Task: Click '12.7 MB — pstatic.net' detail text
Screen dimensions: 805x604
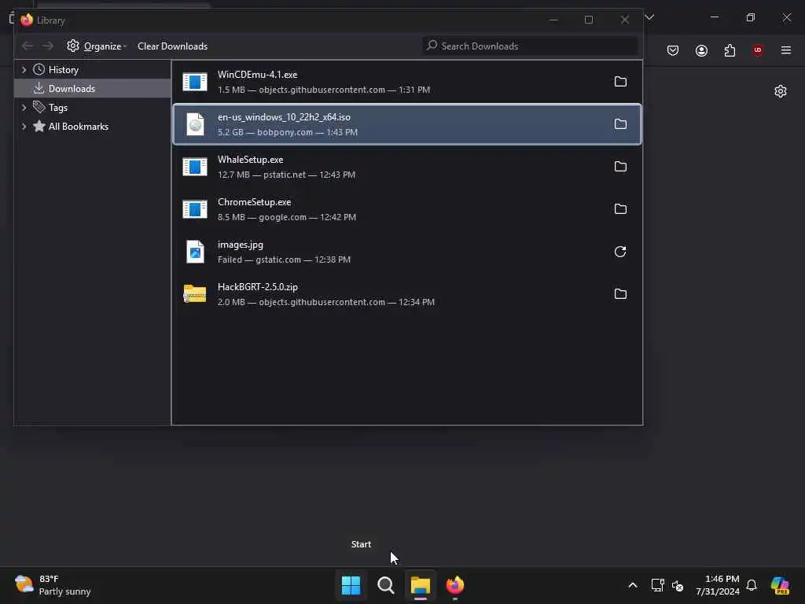Action: point(263,175)
